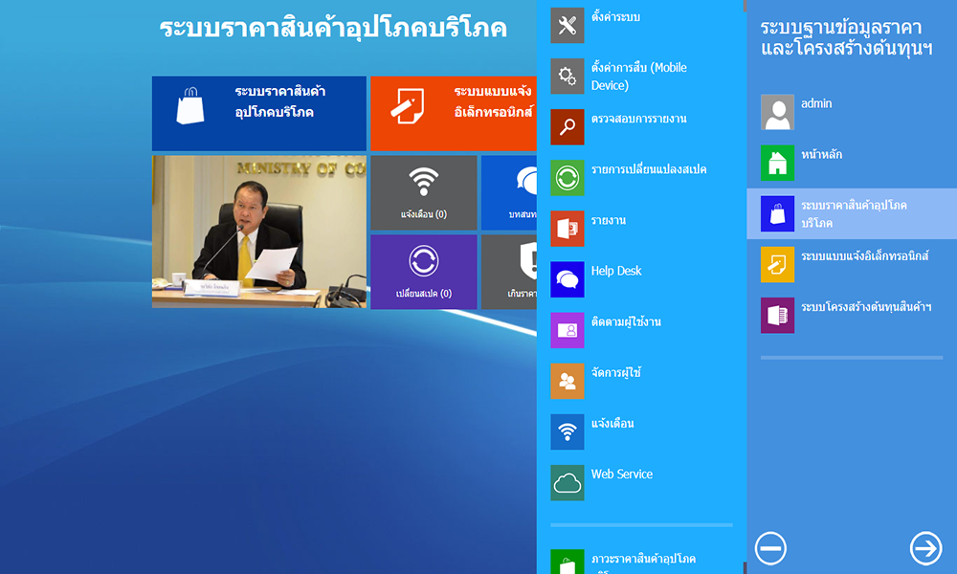Open ตรวจสอบการรายงาน entry
This screenshot has width=957, height=574.
638,119
